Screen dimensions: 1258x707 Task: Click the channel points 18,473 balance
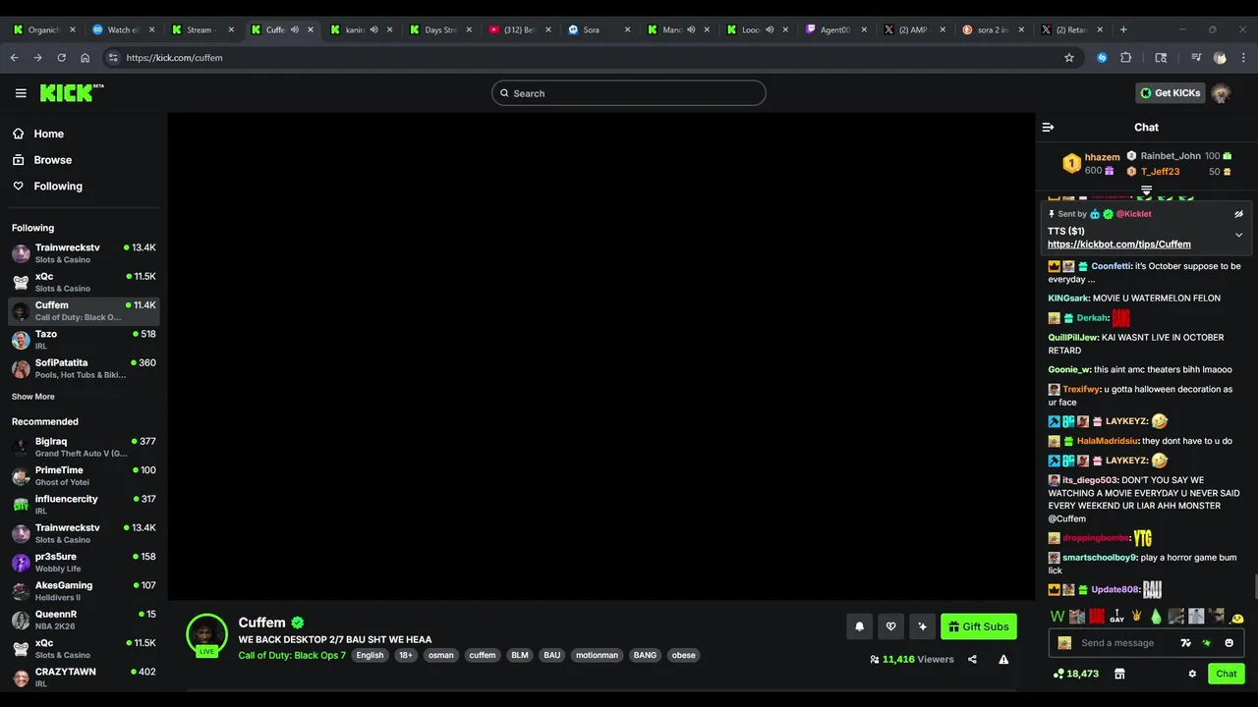[x=1075, y=674]
